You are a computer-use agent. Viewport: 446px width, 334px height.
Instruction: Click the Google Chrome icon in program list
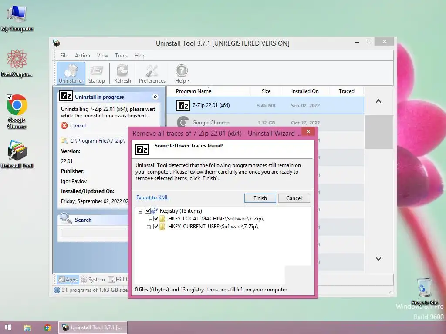coord(183,122)
